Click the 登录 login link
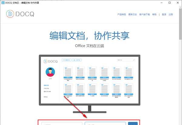Screen dimensions: 182x125 coord(164,14)
